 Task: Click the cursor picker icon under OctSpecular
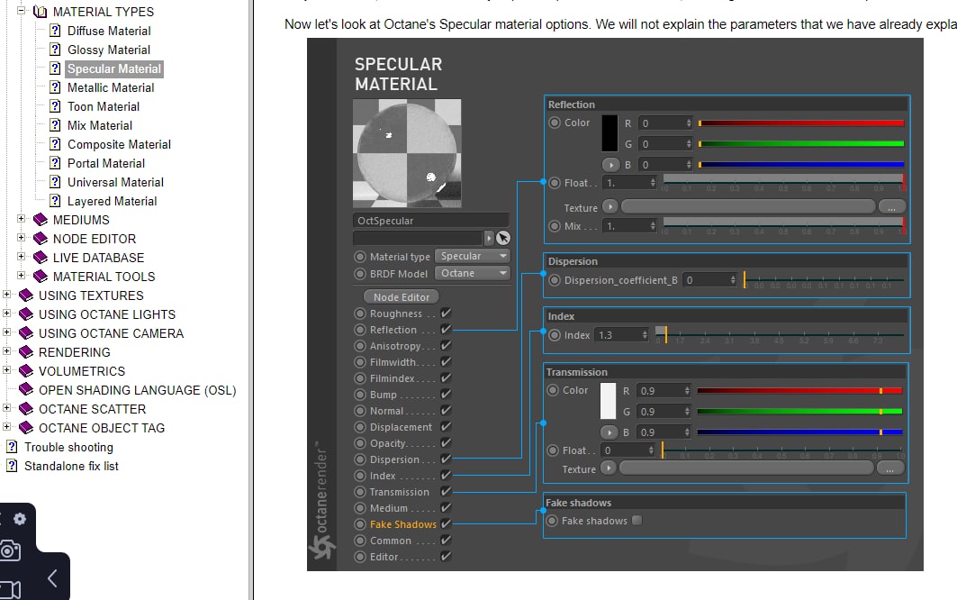pyautogui.click(x=503, y=238)
